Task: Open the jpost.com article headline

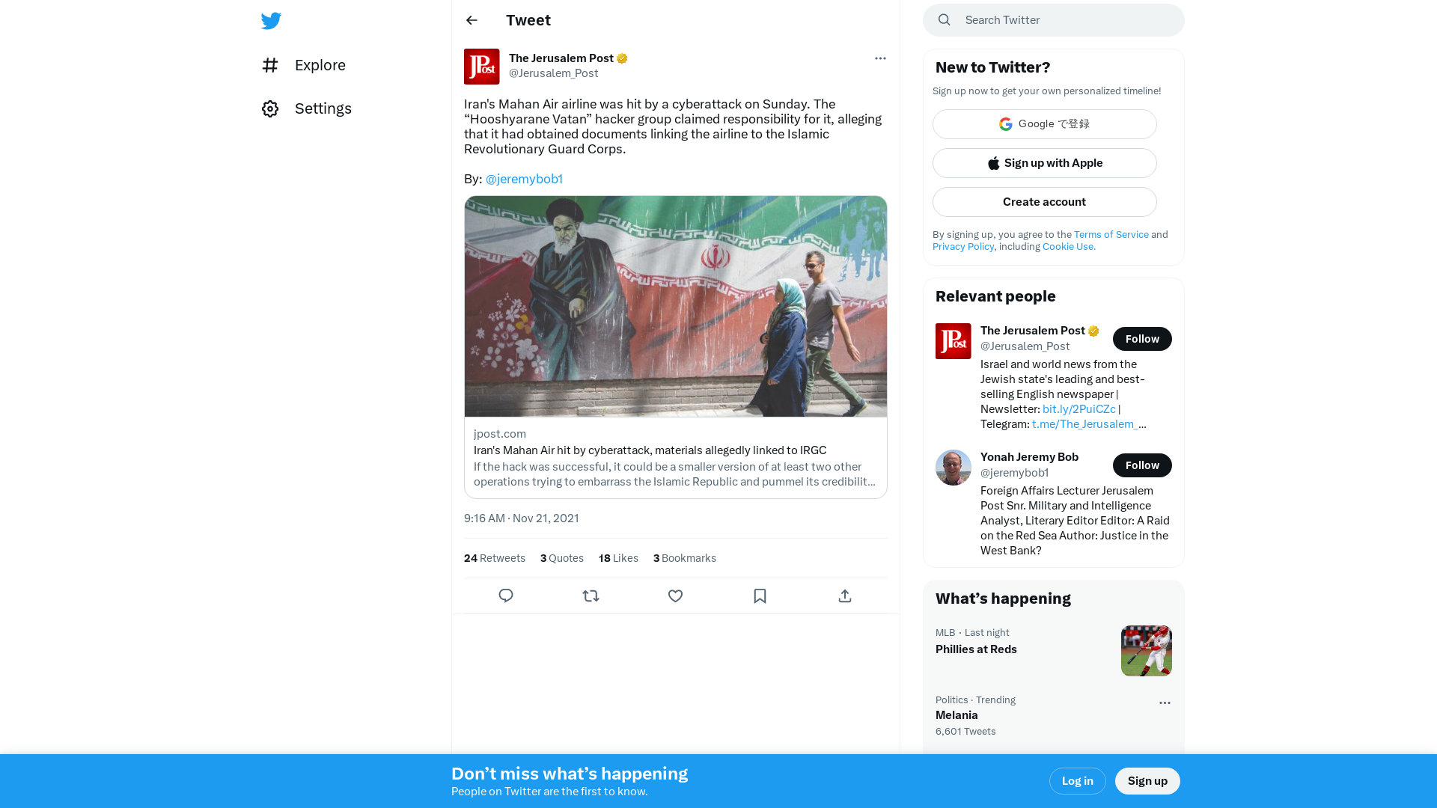Action: tap(650, 450)
